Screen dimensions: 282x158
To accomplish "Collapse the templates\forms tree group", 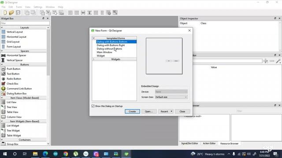I will point(93,38).
